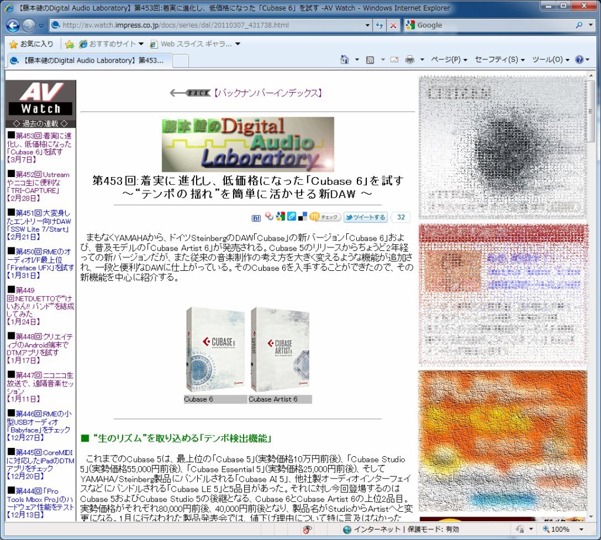Click the printer icon

coord(410,60)
